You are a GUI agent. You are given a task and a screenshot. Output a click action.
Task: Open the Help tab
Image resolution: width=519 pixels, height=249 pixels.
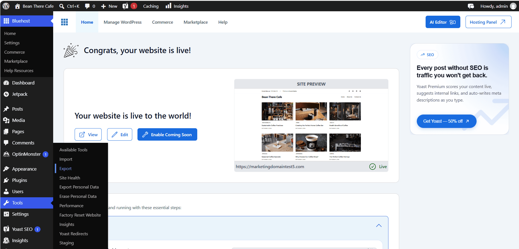[223, 22]
